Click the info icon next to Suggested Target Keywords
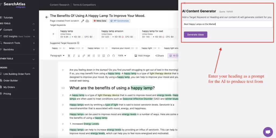This screenshot has height=138, width=276. click(x=78, y=43)
